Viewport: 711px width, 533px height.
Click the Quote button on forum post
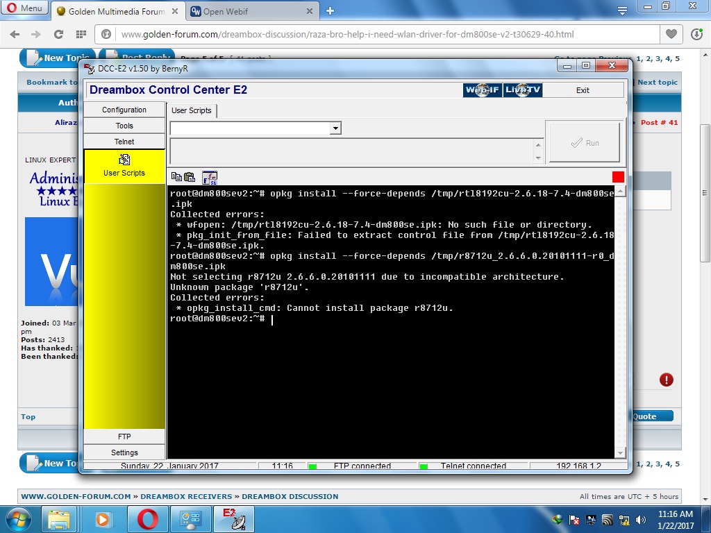(653, 416)
